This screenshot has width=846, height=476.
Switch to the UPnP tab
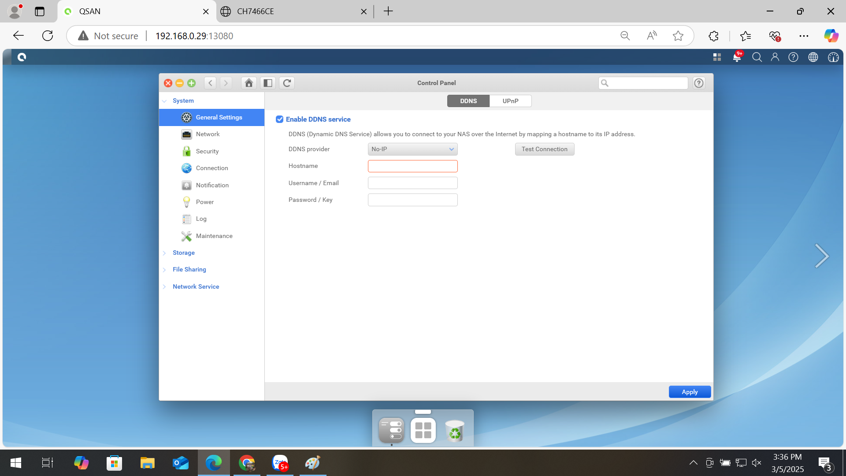tap(510, 101)
